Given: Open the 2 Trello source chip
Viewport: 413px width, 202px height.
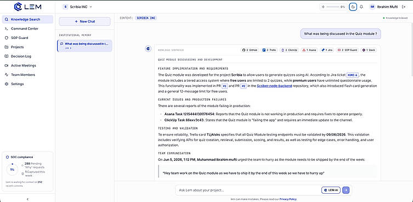Looking at the screenshot, I should 269,50.
